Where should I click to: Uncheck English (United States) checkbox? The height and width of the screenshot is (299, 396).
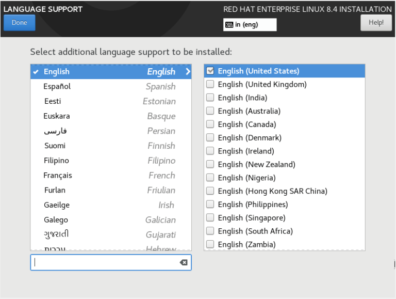click(x=210, y=71)
